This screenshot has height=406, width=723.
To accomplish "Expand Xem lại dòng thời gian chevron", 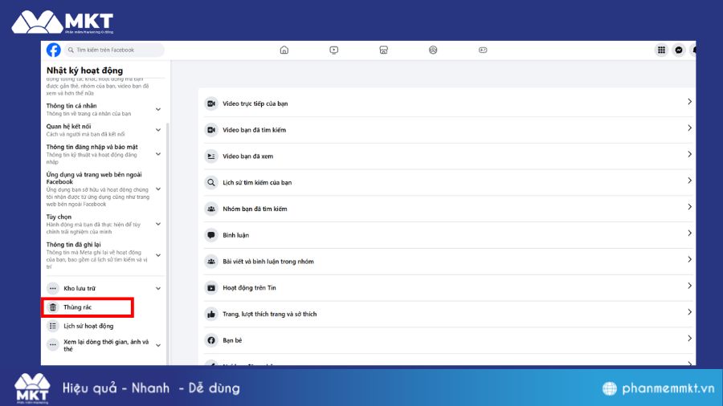I will (158, 345).
